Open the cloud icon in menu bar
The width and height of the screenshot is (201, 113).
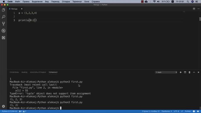coord(146,2)
